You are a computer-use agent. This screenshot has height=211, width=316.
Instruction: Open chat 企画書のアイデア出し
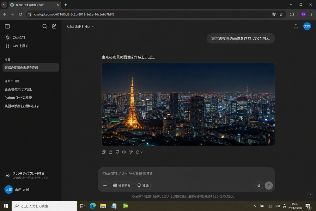click(x=18, y=89)
